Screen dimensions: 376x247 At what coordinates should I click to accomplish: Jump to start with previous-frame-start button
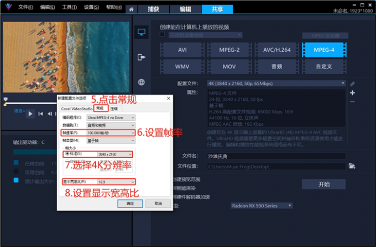tap(41, 114)
